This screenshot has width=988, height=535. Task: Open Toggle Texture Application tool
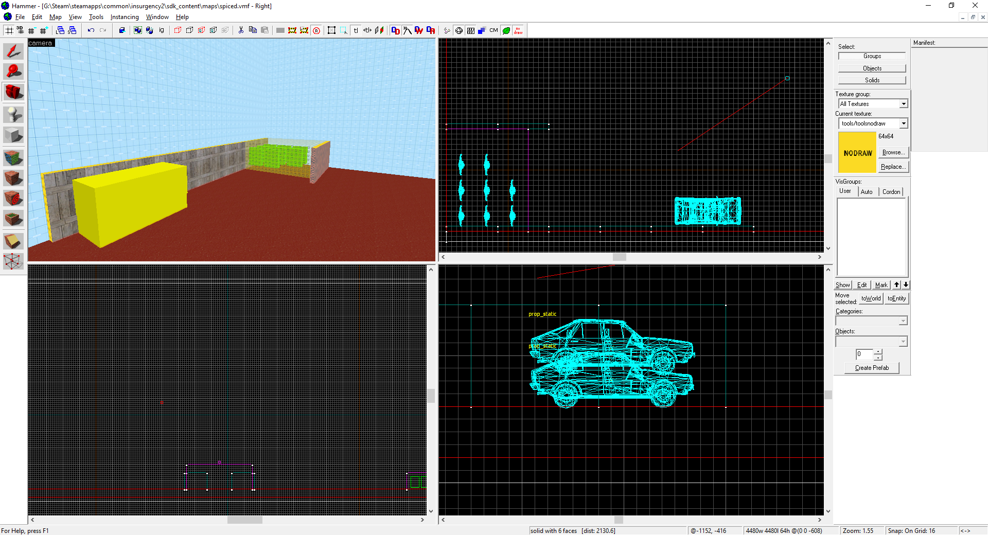[x=13, y=157]
